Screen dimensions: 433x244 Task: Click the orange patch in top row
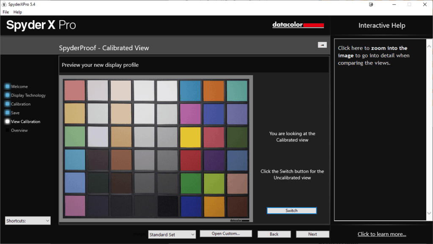214,91
